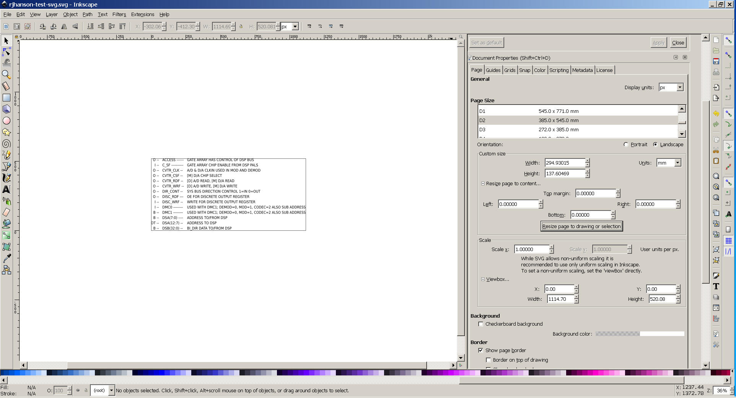
Task: Select the Spiral tool
Action: (6, 144)
